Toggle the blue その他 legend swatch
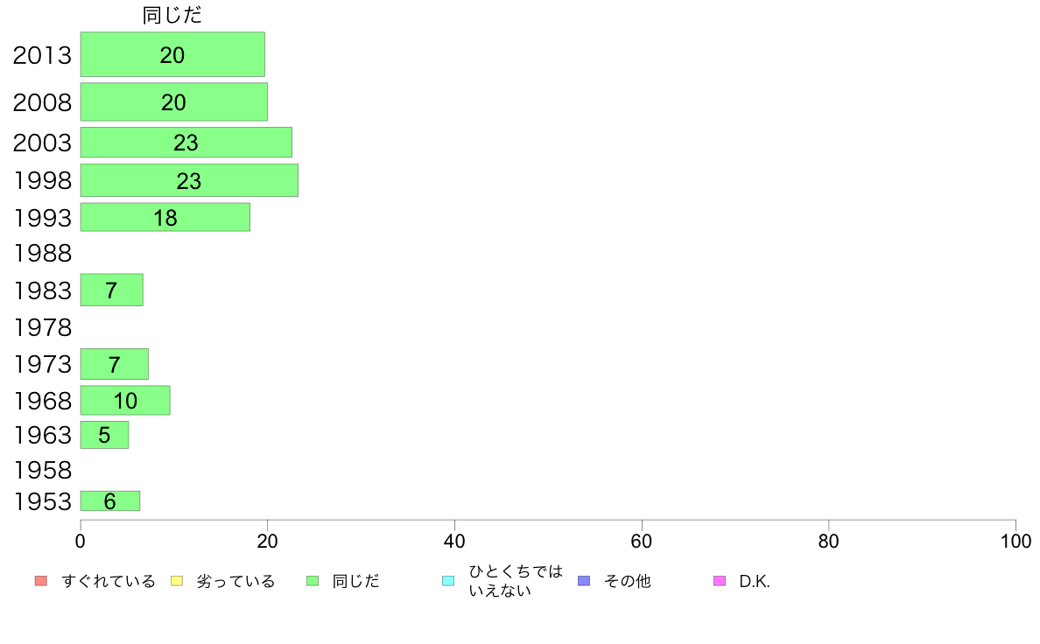 584,581
